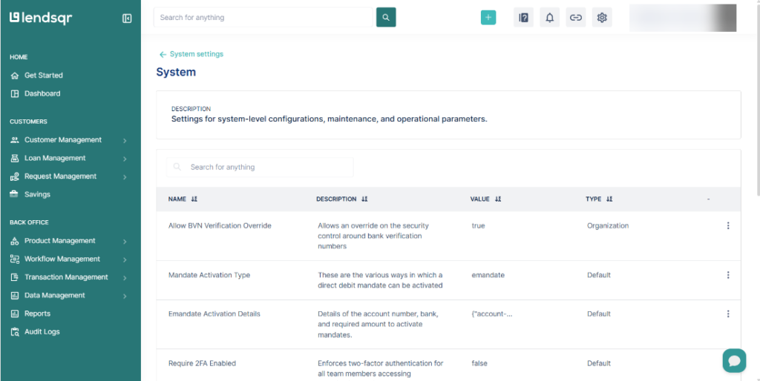Expand Loan Management chevron
The height and width of the screenshot is (381, 760).
[125, 159]
